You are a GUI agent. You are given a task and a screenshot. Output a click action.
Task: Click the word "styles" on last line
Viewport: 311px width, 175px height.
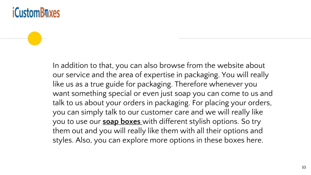click(62, 141)
